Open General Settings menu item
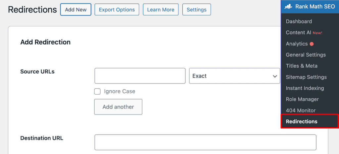Screen dimensions: 339x154 [x=306, y=55]
